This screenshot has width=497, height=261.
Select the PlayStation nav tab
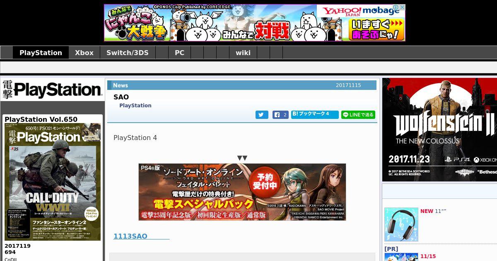coord(41,53)
